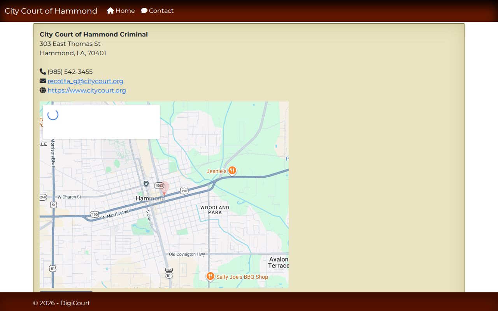Click Salty Joe's BBQ Shop marker

pyautogui.click(x=210, y=276)
